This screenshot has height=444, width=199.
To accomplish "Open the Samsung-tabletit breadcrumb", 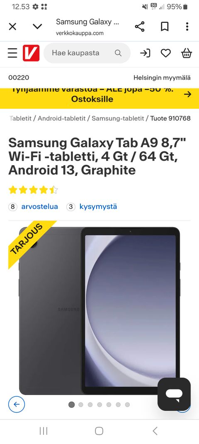I will click(x=118, y=118).
